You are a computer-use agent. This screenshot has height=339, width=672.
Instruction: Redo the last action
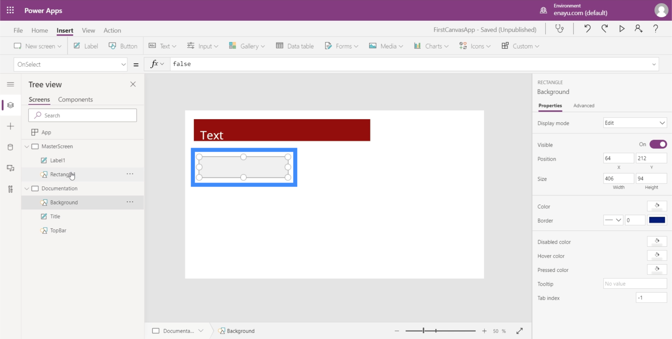click(x=604, y=28)
